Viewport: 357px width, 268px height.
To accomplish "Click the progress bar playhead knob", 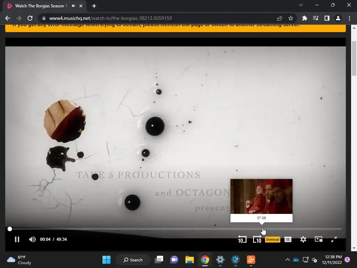I will click(9, 229).
